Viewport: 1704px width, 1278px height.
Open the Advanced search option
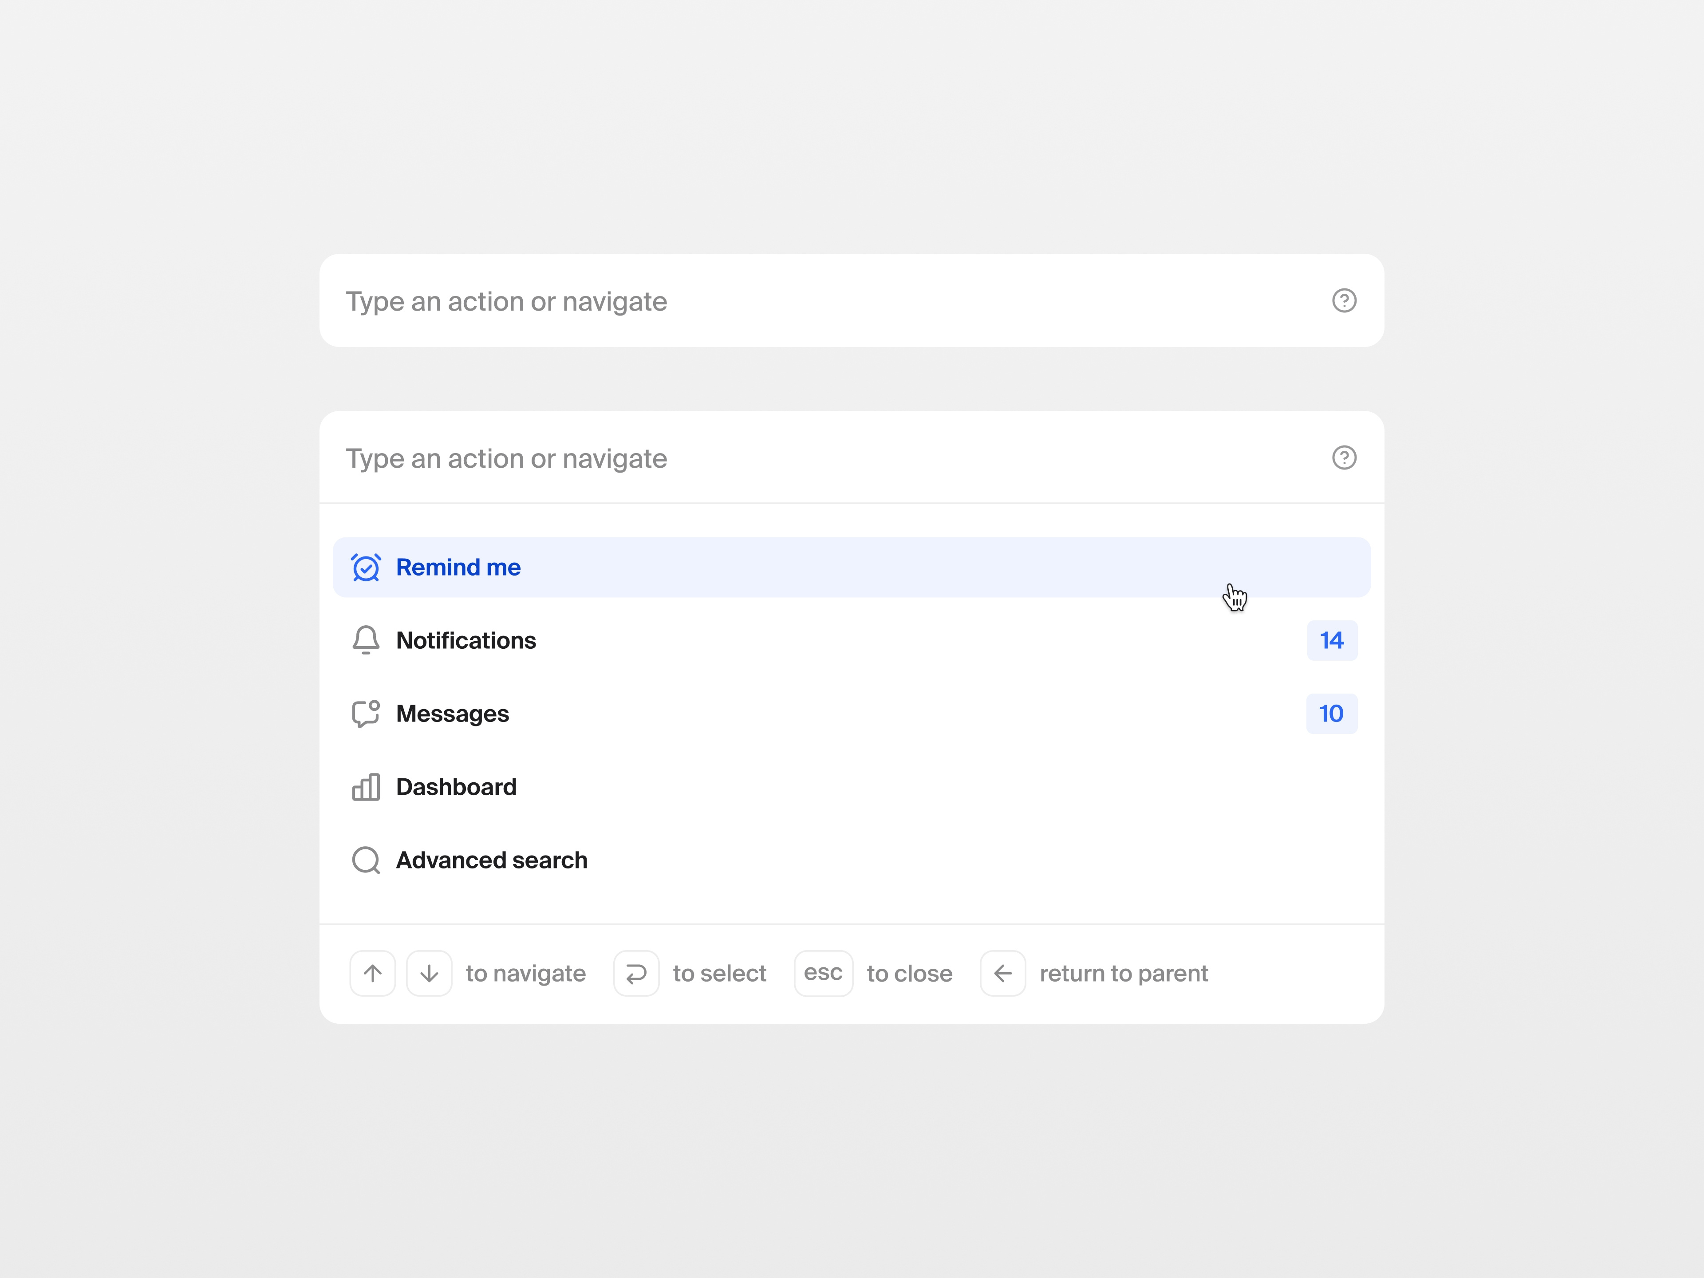tap(492, 860)
